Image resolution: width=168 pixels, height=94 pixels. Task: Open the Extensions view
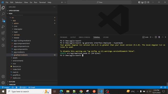[3, 33]
